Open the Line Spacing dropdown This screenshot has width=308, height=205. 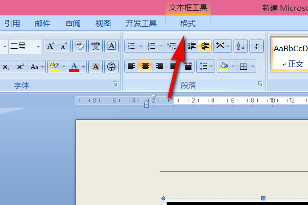(x=206, y=66)
